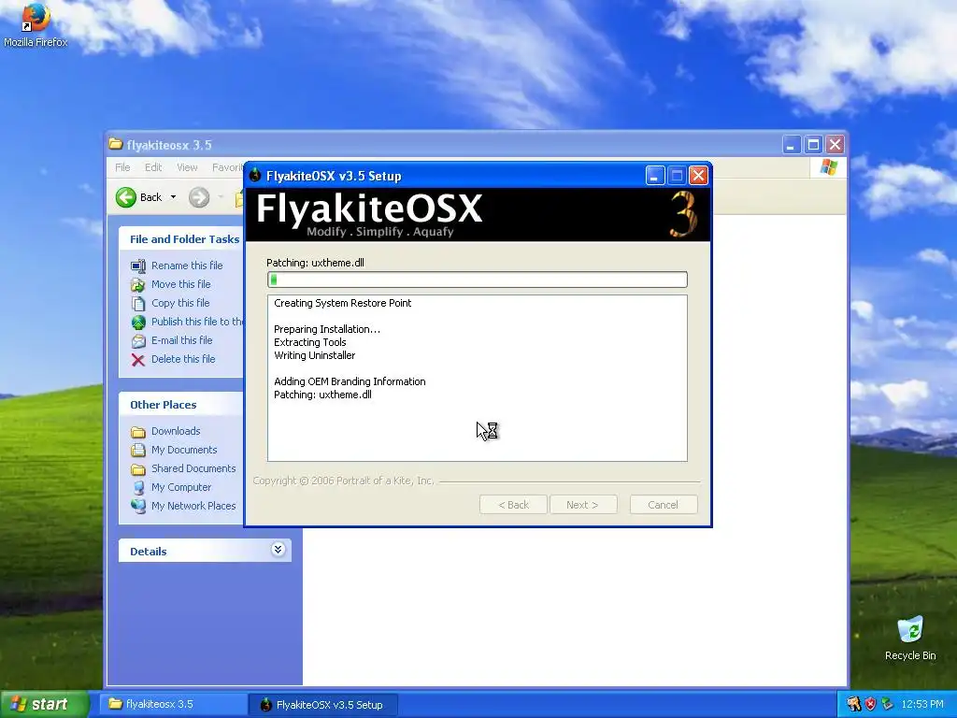Switch to FlyakiteOSX v3.5 Setup taskbar button
The height and width of the screenshot is (718, 957).
323,704
